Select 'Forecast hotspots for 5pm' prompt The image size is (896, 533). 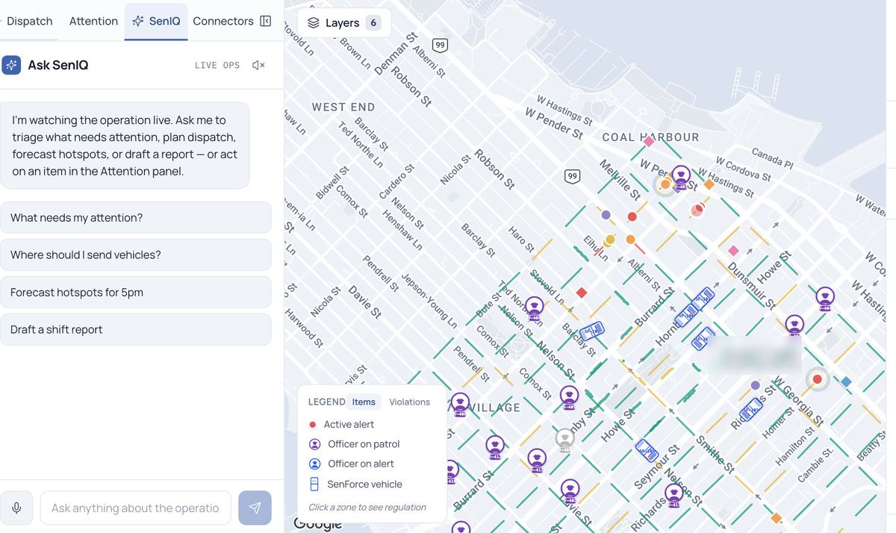(136, 292)
